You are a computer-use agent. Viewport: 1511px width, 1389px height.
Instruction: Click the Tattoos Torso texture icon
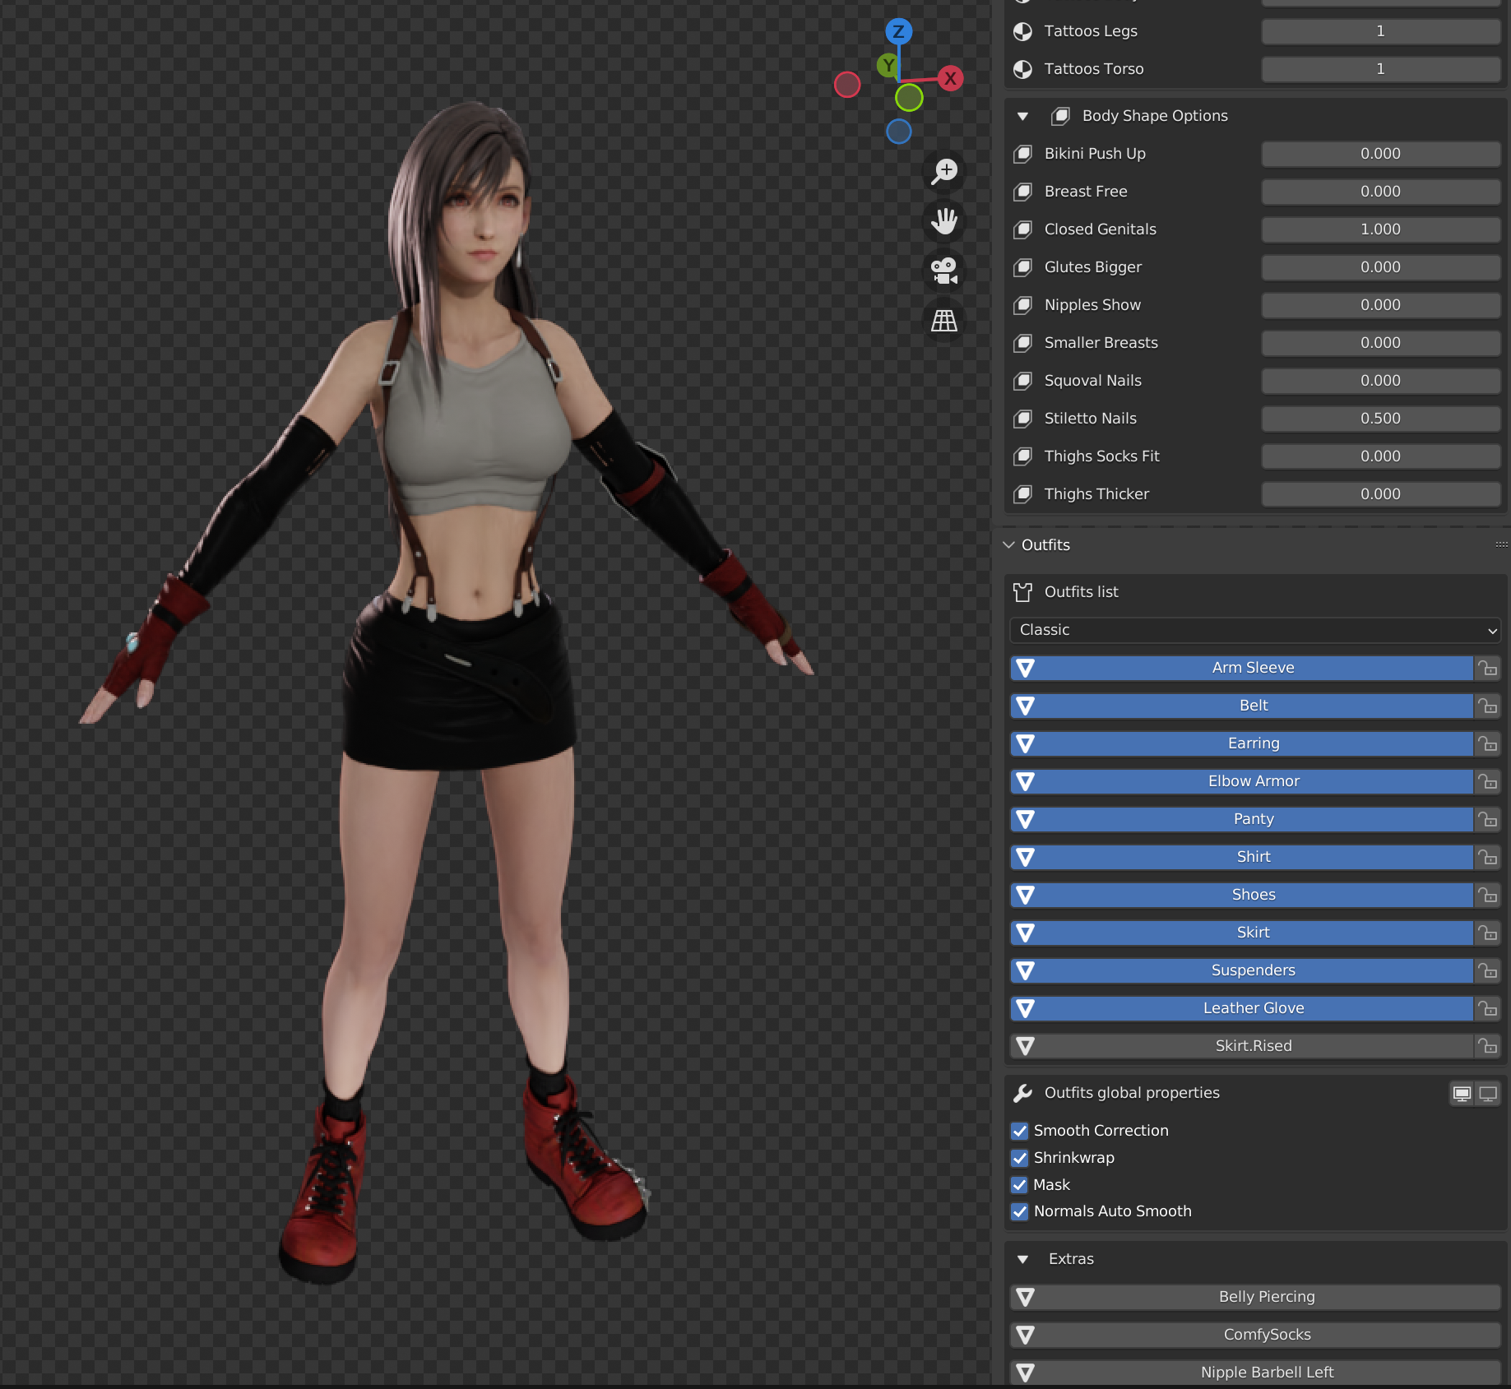1022,69
